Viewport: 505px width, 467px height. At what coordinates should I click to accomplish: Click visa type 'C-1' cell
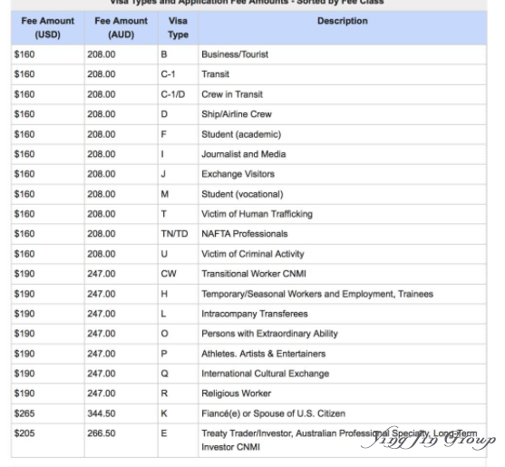point(178,74)
